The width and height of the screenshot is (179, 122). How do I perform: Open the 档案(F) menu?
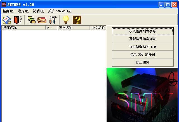point(8,11)
